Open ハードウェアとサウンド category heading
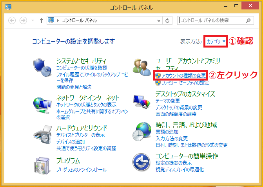 tap(82, 128)
